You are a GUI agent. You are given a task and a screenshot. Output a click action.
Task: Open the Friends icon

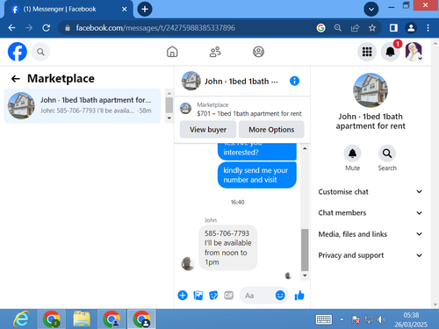[x=215, y=52]
